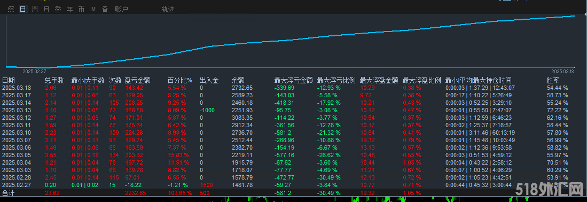
Task: Click win rate 70.51 %
Action: (x=558, y=162)
